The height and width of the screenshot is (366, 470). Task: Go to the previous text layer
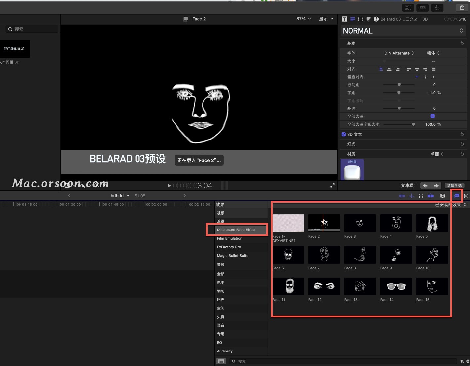[425, 186]
